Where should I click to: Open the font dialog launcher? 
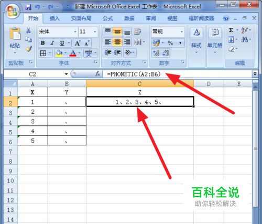[96, 62]
